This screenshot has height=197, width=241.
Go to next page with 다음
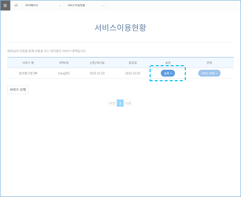(128, 103)
